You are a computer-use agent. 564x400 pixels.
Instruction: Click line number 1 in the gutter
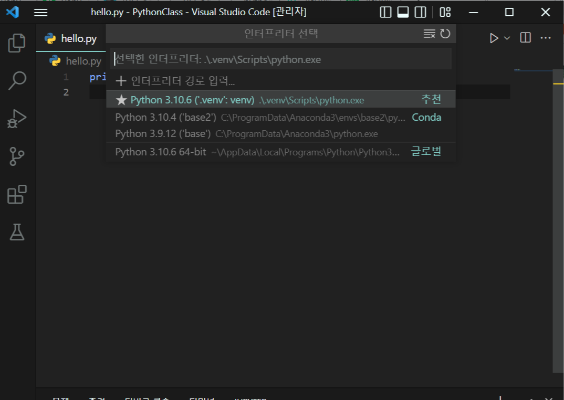66,77
